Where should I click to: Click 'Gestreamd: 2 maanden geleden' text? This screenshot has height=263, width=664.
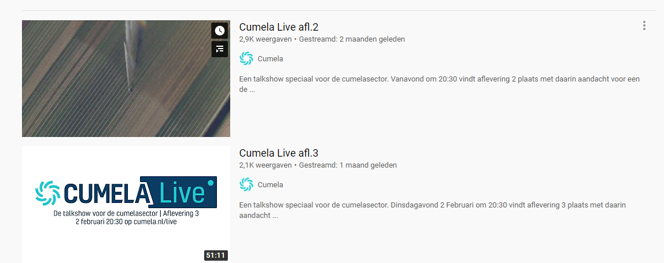point(352,39)
